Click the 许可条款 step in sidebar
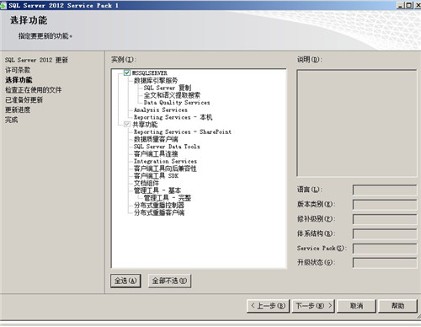This screenshot has width=421, height=327. (x=18, y=70)
